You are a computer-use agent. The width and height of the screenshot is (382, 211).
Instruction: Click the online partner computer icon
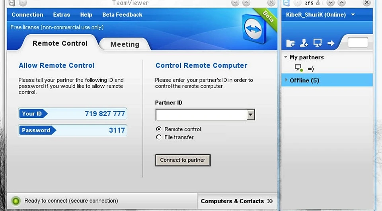coord(299,68)
